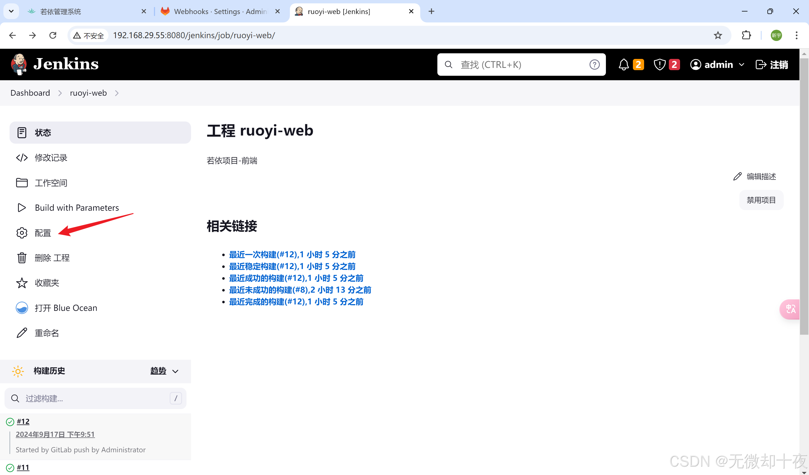809x475 pixels.
Task: Expand the ruoyi-web breadcrumb chevron
Action: tap(117, 93)
